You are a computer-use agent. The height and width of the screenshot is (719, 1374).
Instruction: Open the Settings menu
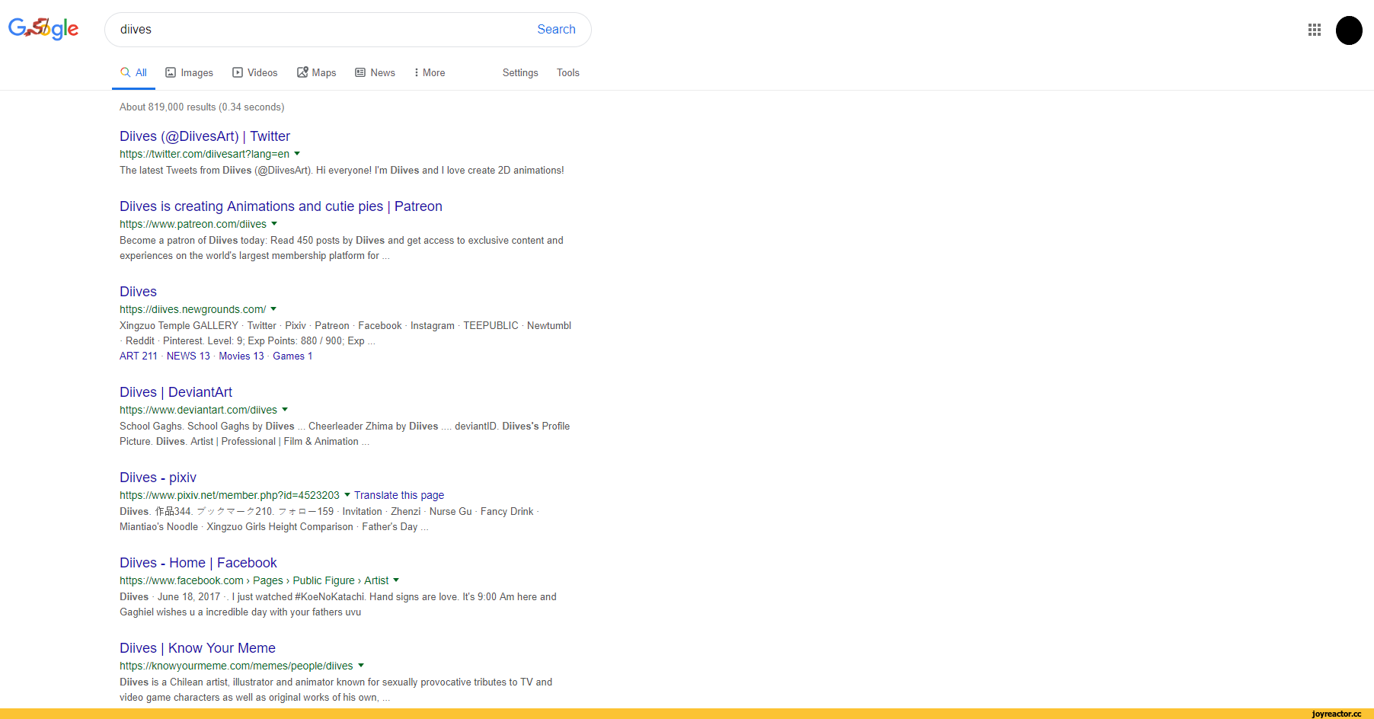click(x=520, y=73)
